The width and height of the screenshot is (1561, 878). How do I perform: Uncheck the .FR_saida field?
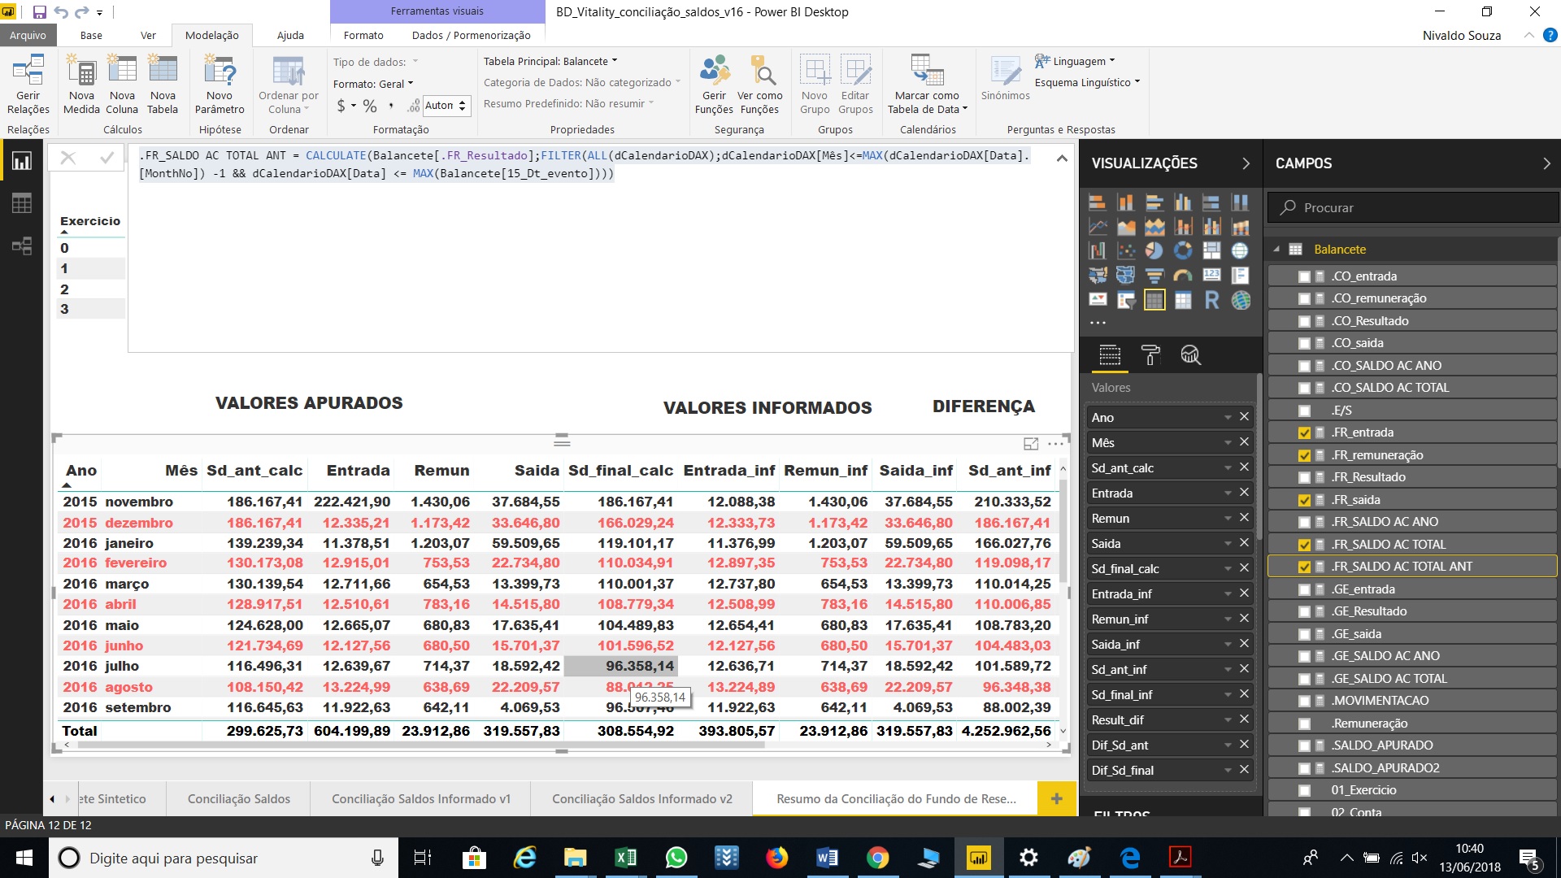pyautogui.click(x=1304, y=501)
